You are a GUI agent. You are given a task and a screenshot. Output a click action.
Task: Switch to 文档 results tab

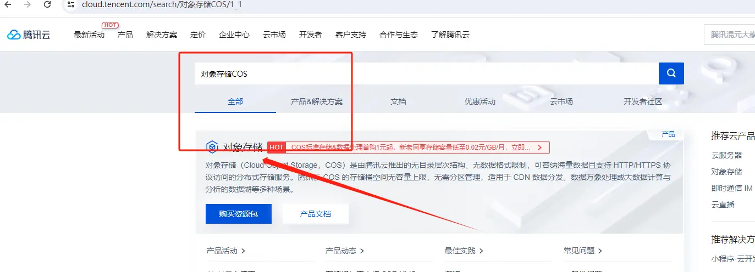pos(398,101)
